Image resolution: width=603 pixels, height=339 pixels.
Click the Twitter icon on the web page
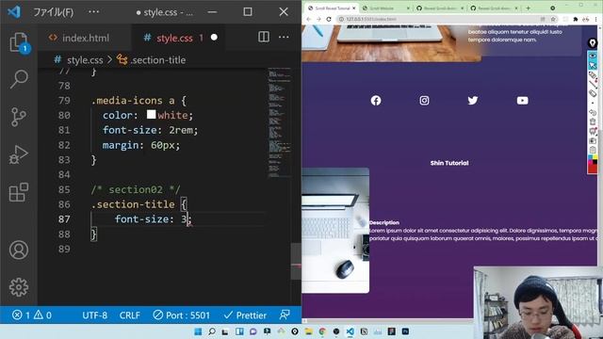point(473,101)
